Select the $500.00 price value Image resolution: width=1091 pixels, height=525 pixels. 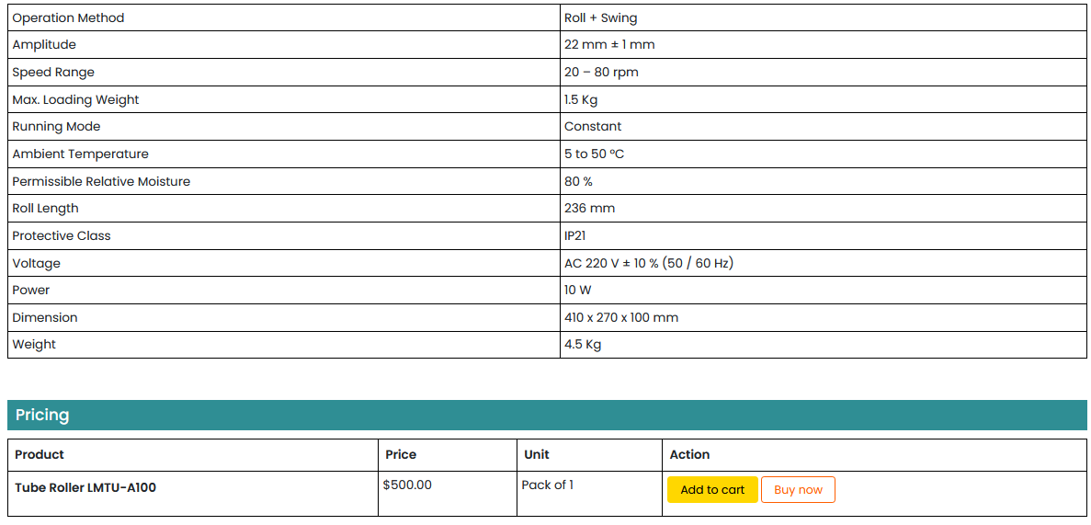coord(407,485)
